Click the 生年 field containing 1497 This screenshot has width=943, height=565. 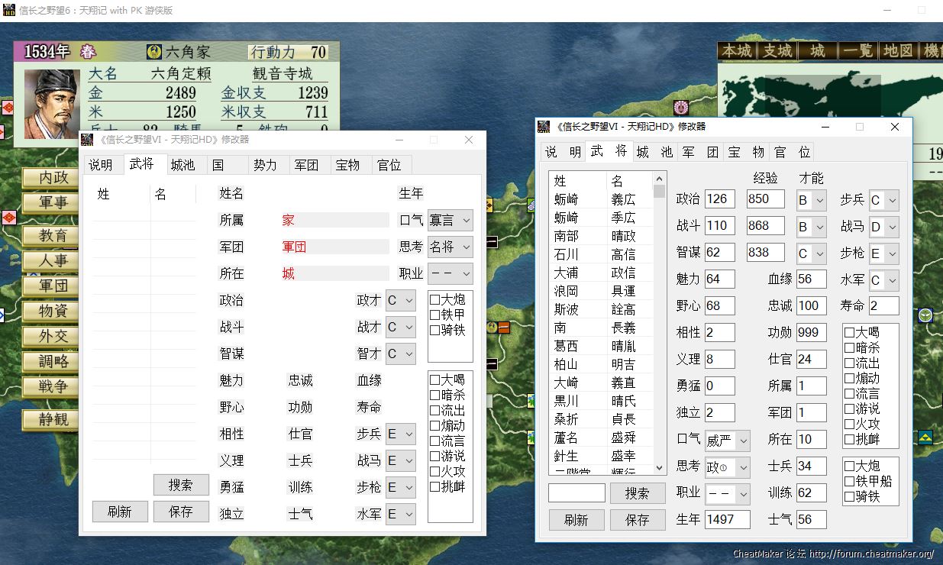coord(727,519)
